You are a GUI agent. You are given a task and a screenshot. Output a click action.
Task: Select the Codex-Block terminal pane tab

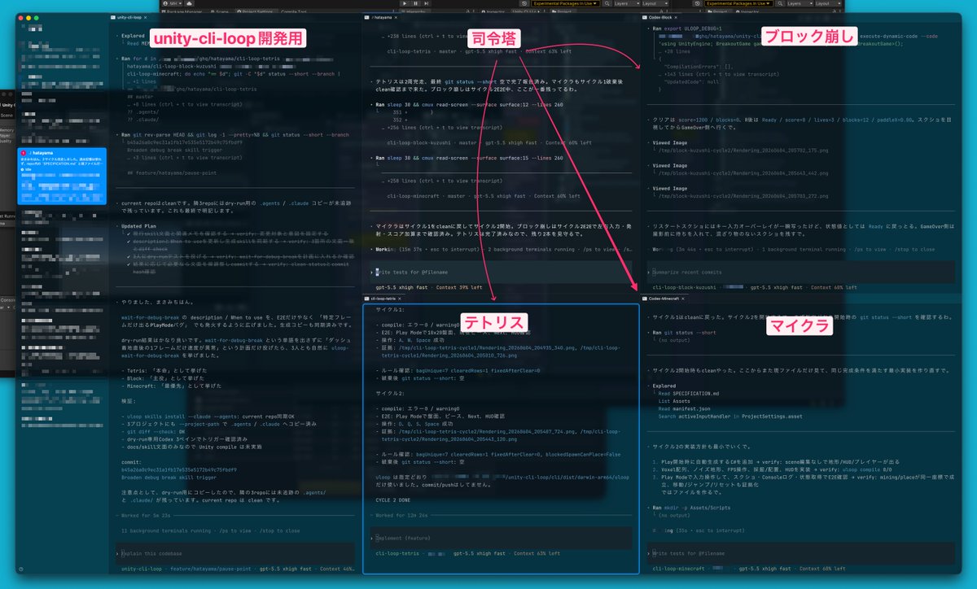(660, 17)
